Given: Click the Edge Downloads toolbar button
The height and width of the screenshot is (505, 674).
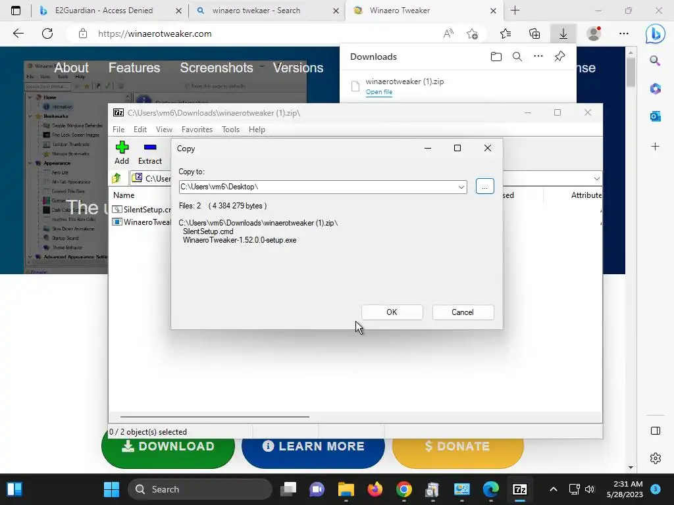Looking at the screenshot, I should click(x=563, y=34).
